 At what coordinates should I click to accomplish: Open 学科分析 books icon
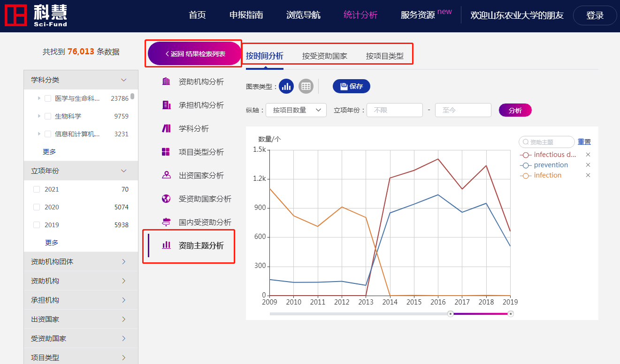click(x=166, y=128)
